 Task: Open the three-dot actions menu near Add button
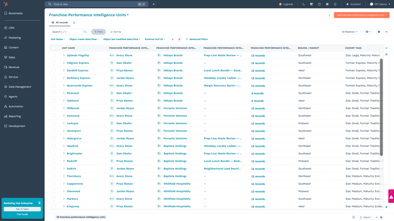pos(329,15)
